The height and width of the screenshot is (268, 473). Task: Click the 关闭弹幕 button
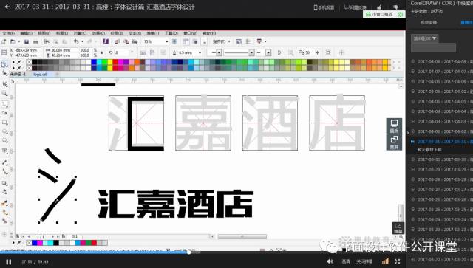pos(364,261)
